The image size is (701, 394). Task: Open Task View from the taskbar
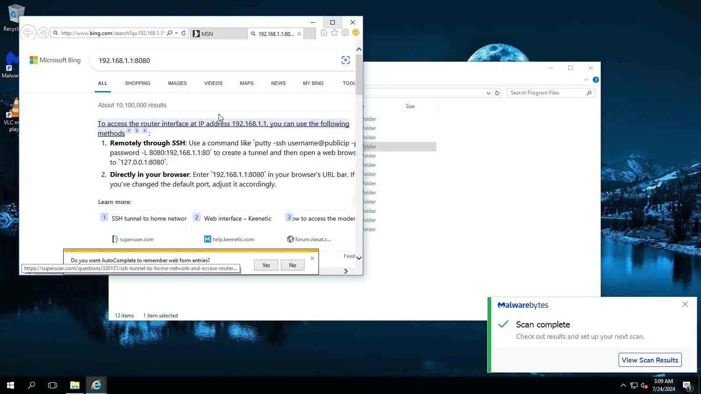53,385
